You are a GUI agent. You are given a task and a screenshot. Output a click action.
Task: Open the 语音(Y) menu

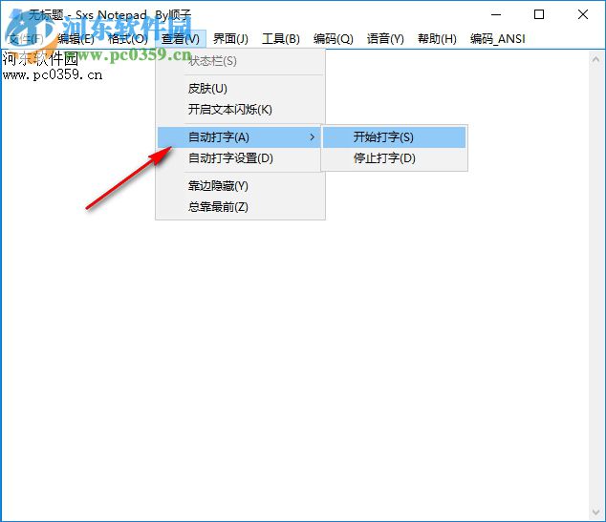coord(385,38)
